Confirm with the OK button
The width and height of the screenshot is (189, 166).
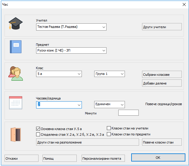pyautogui.click(x=158, y=158)
